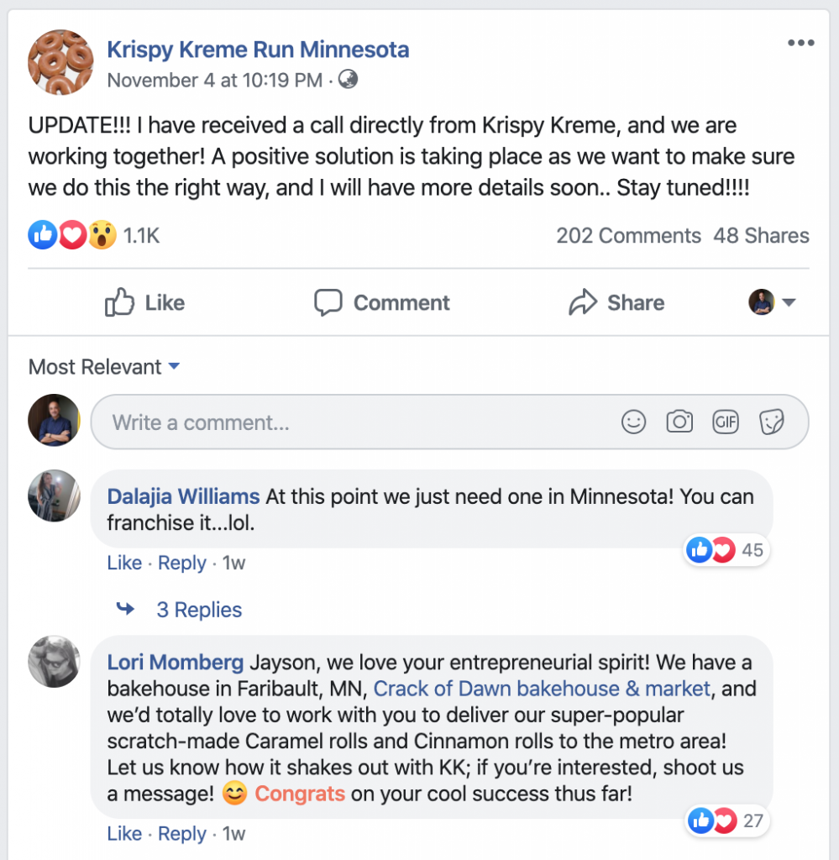This screenshot has width=839, height=860.
Task: Open the profile switcher dropdown arrow
Action: (x=789, y=303)
